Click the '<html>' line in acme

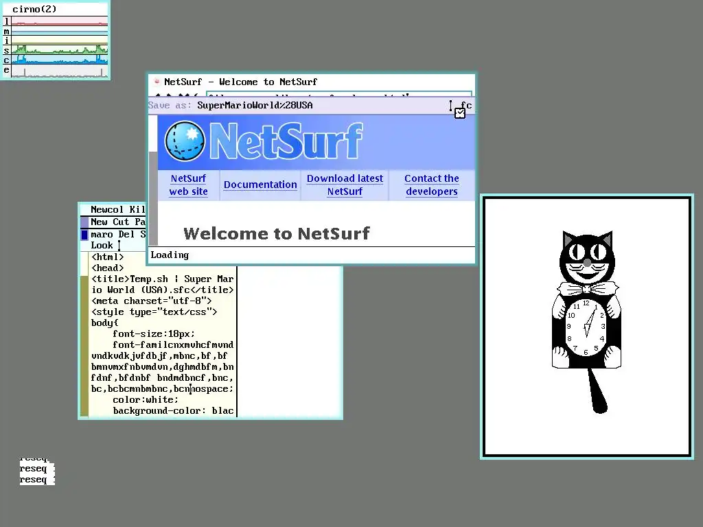107,257
